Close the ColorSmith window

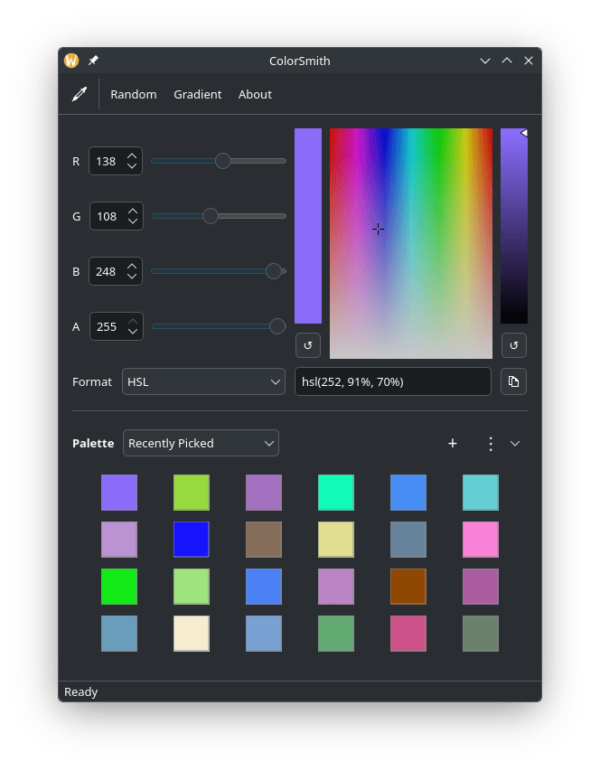(x=529, y=61)
